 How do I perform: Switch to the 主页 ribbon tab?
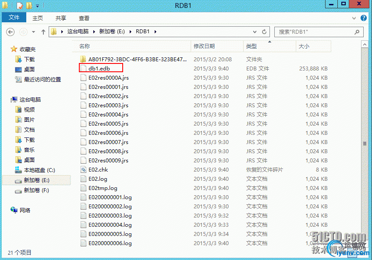click(38, 18)
